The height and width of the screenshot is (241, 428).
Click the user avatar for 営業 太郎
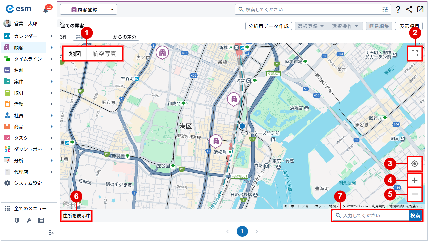pos(7,23)
